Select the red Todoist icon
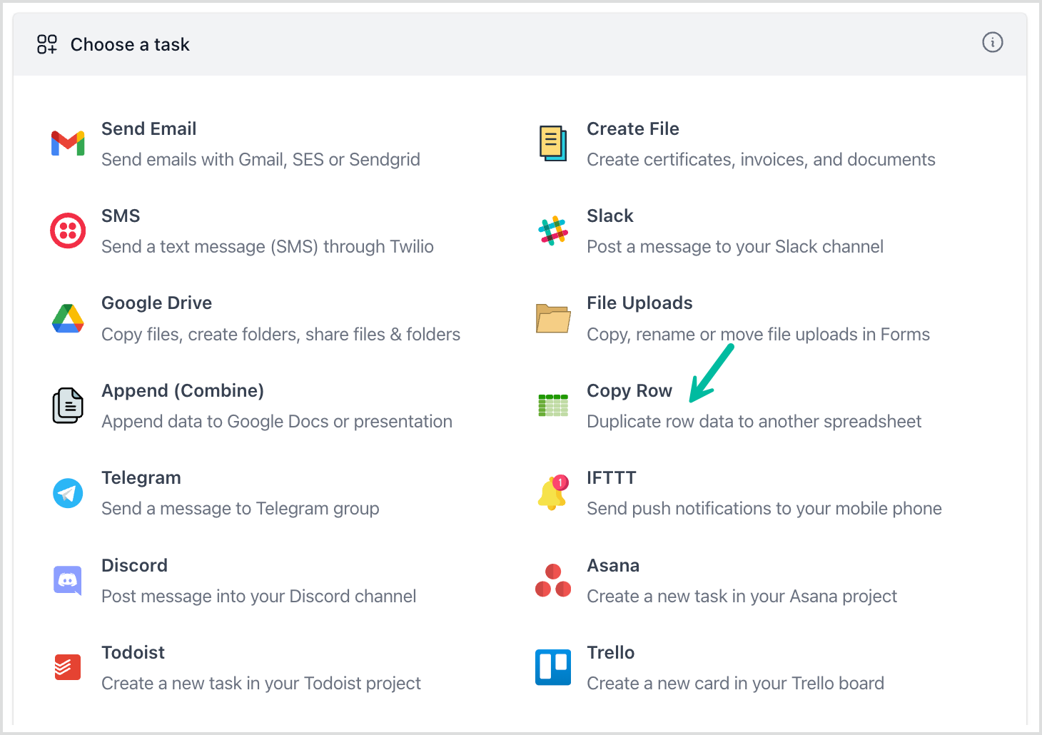The height and width of the screenshot is (735, 1042). [68, 667]
